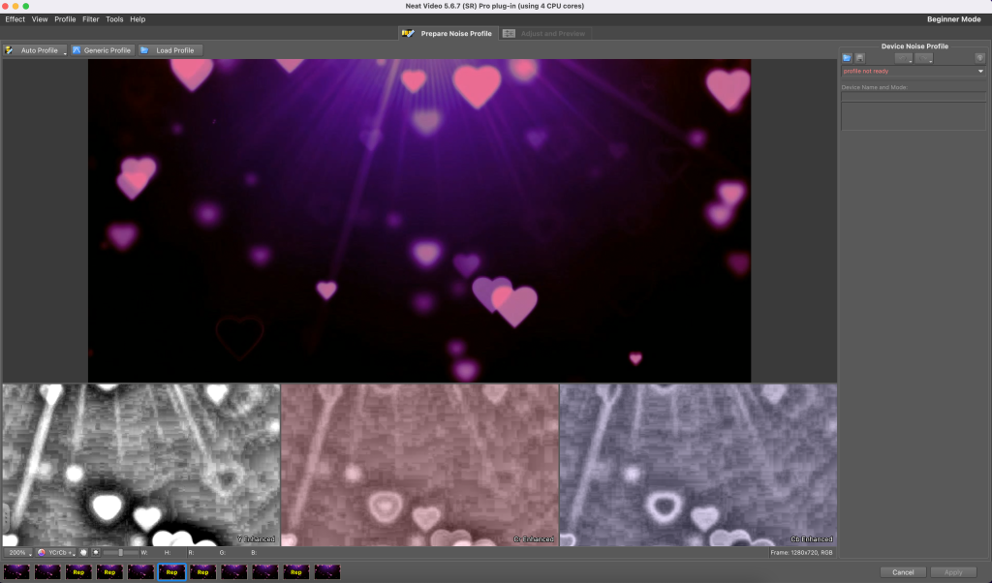Click the undo icon in Device Noise Profile

click(903, 58)
